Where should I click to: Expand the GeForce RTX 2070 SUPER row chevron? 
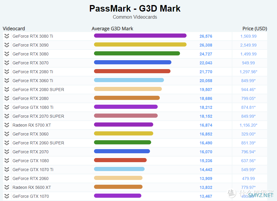point(7,116)
